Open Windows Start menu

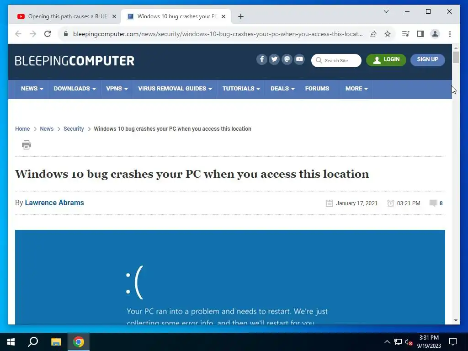pyautogui.click(x=11, y=342)
